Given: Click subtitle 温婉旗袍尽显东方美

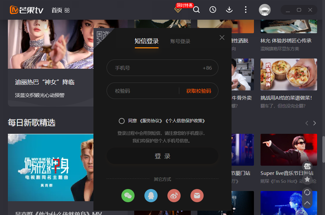Looking at the screenshot, I should [x=280, y=49].
